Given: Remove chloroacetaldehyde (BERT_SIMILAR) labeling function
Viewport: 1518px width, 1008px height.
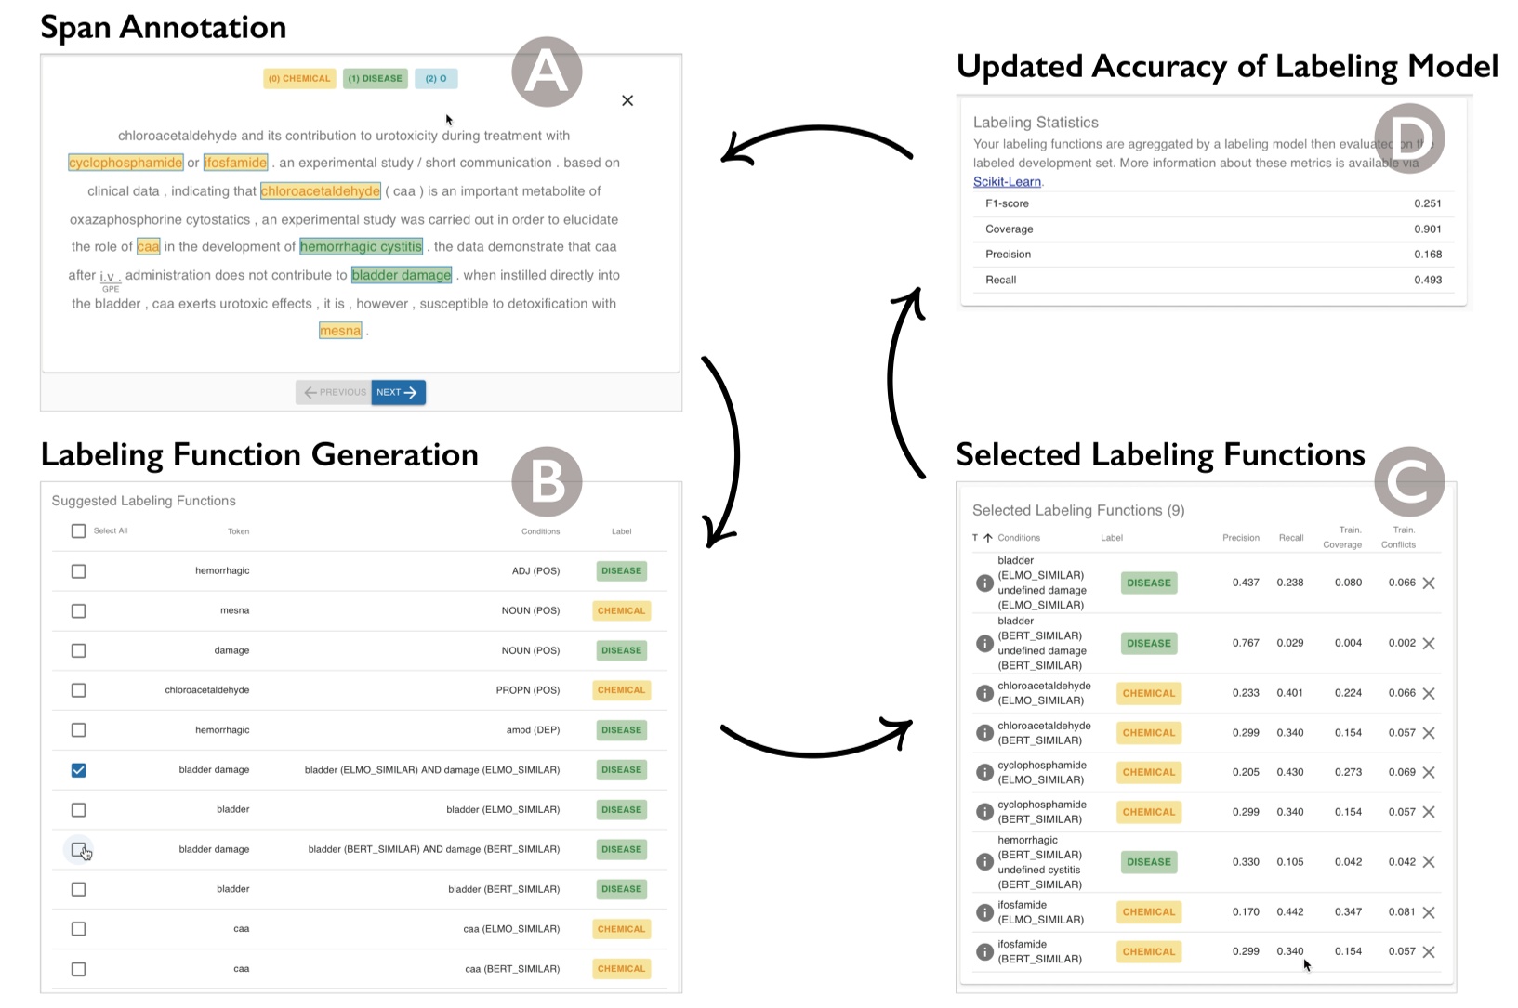Looking at the screenshot, I should click(1429, 733).
